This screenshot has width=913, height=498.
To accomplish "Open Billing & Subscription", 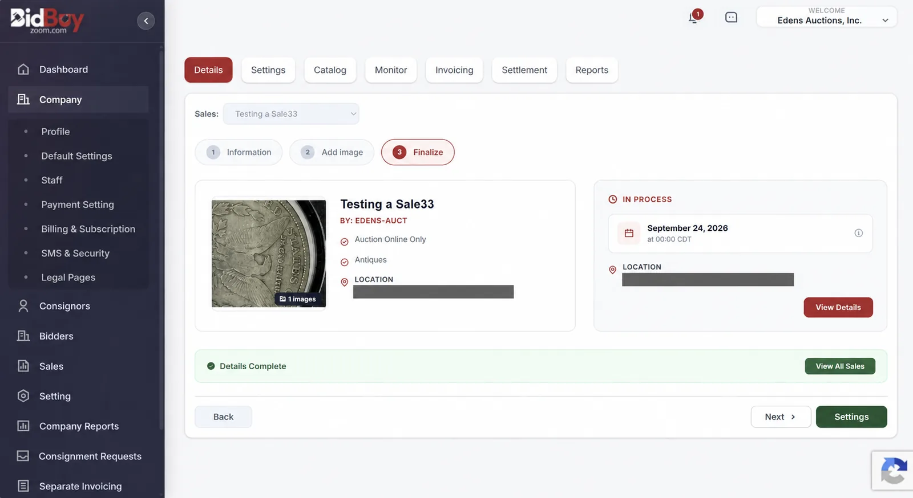I will pyautogui.click(x=88, y=229).
